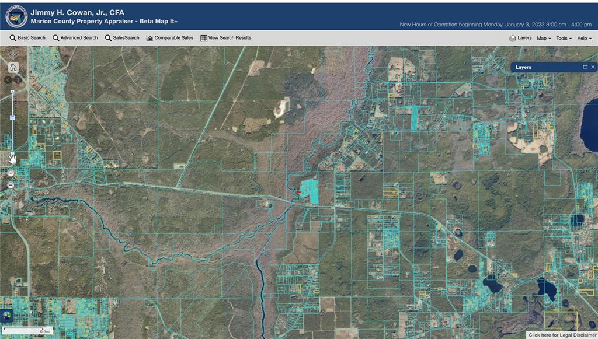
Task: Activate the pan hand tool
Action: [x=12, y=158]
